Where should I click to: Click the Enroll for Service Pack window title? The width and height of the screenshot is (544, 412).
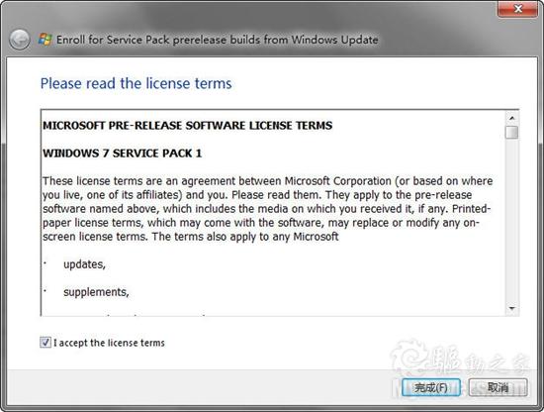[218, 40]
